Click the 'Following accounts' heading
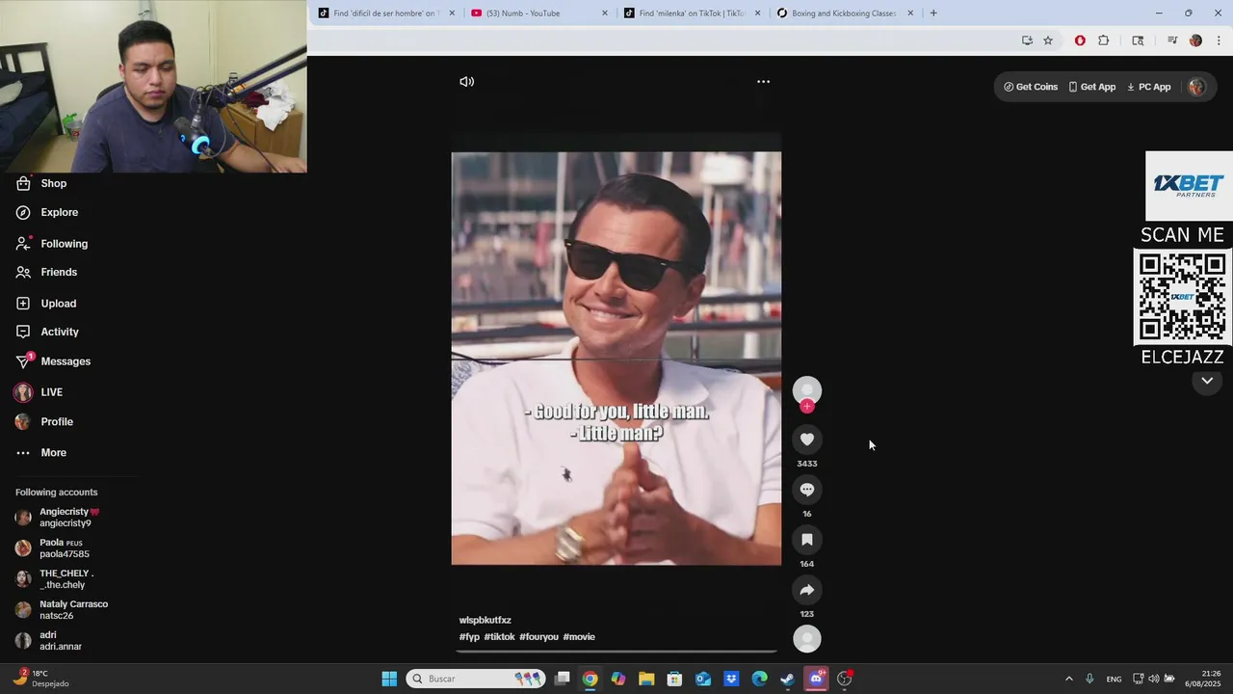Viewport: 1233px width, 694px height. pos(57,493)
